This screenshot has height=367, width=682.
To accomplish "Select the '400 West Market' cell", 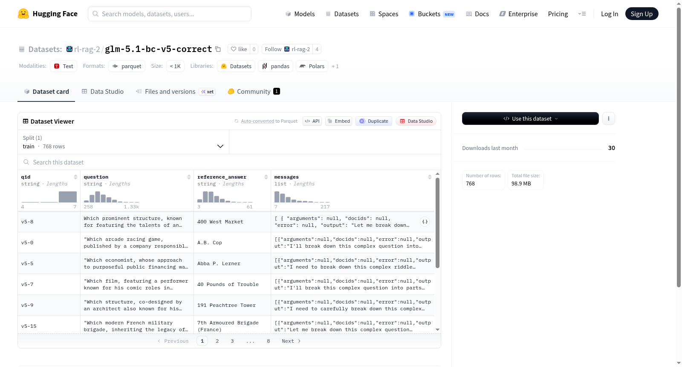I will click(232, 222).
